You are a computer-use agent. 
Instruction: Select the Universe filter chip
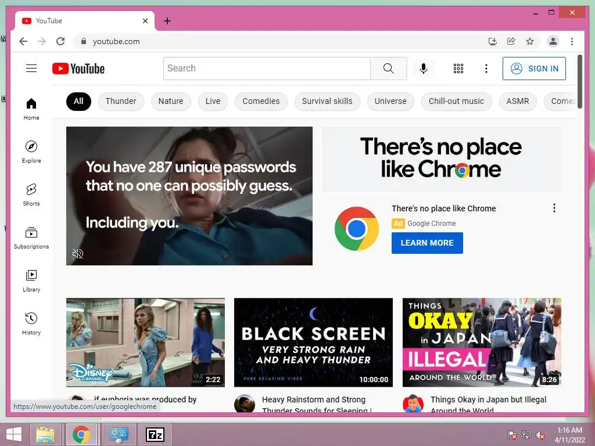(x=390, y=101)
